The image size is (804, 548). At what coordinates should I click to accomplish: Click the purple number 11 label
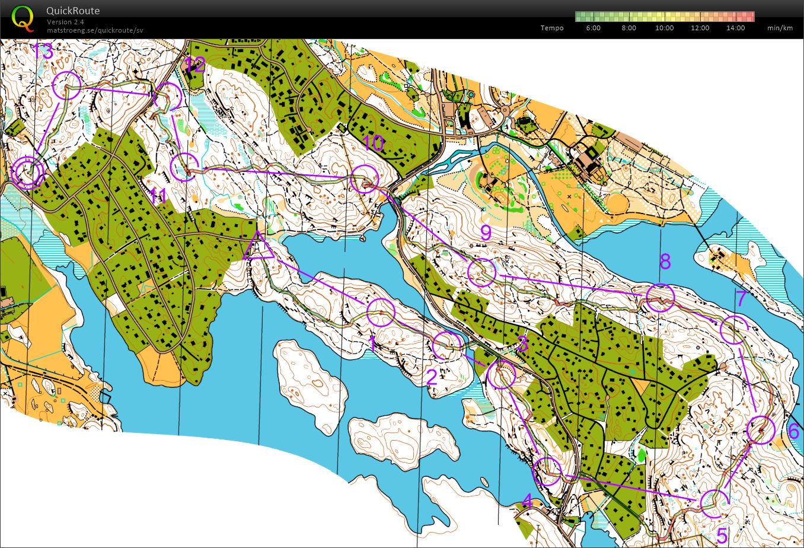(x=158, y=195)
